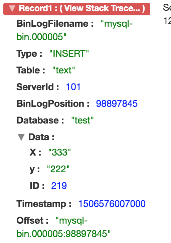Click the ID value 219
Image resolution: width=171 pixels, height=243 pixels.
pos(59,186)
